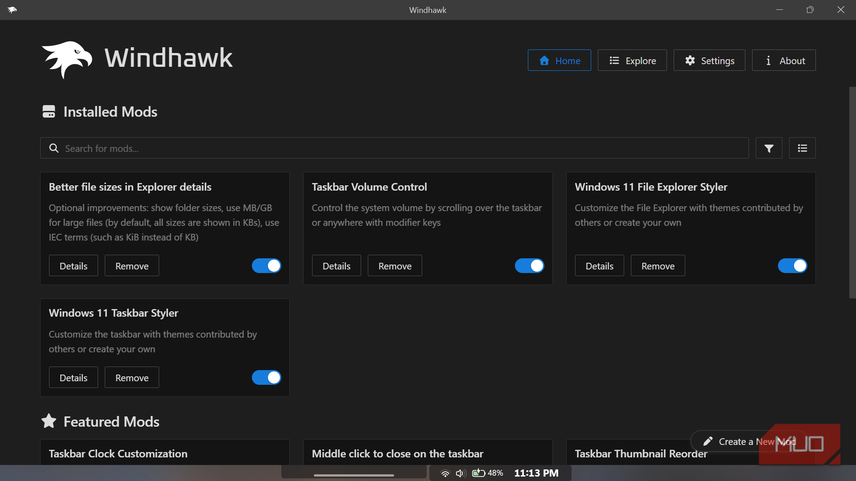
Task: Click the Installed Mods drive icon
Action: pos(49,112)
